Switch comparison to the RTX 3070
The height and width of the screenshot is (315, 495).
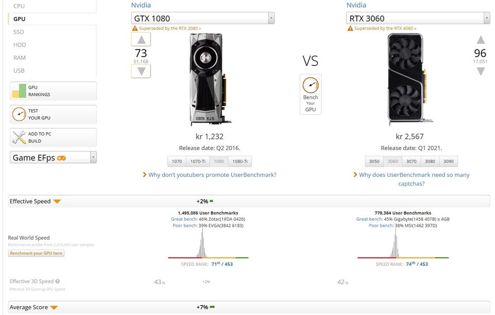(411, 161)
